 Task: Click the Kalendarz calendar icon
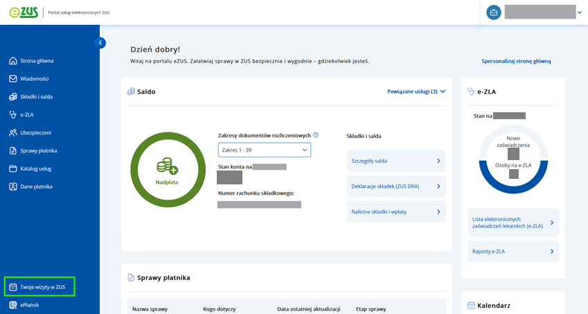click(x=471, y=305)
